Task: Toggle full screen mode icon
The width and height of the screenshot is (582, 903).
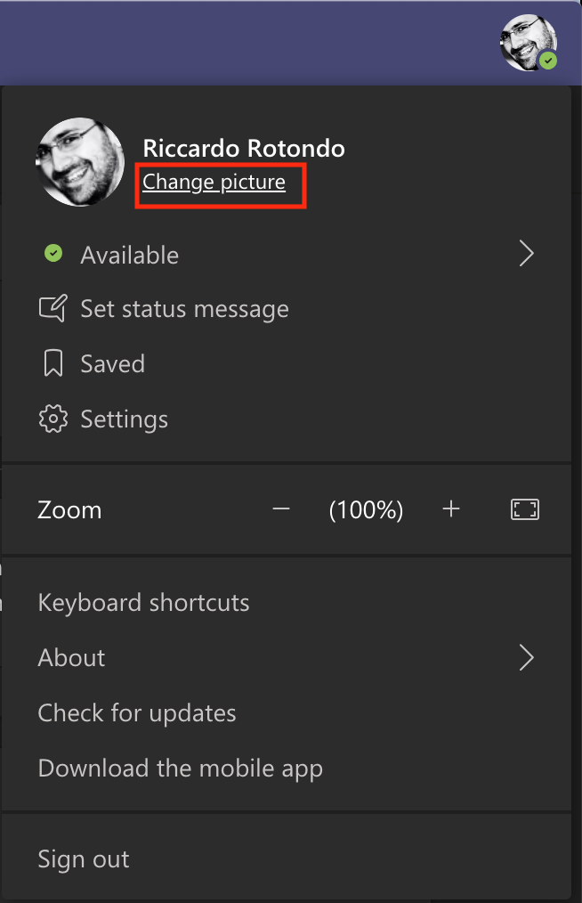Action: [525, 509]
